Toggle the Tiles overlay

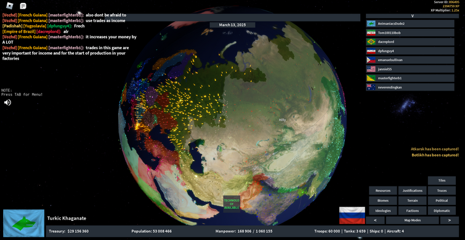coord(442,180)
